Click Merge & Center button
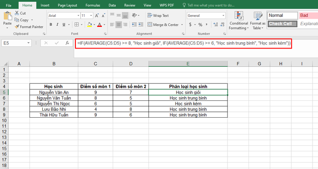This screenshot has width=318, height=169. (x=163, y=25)
